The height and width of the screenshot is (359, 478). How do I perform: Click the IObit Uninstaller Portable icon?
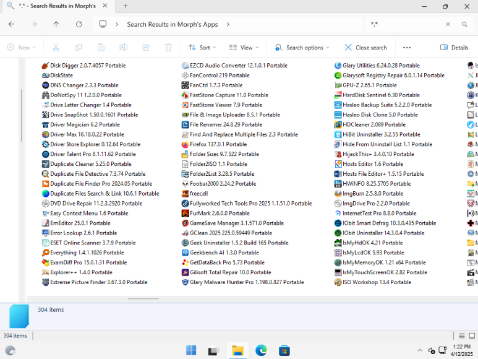tap(338, 233)
